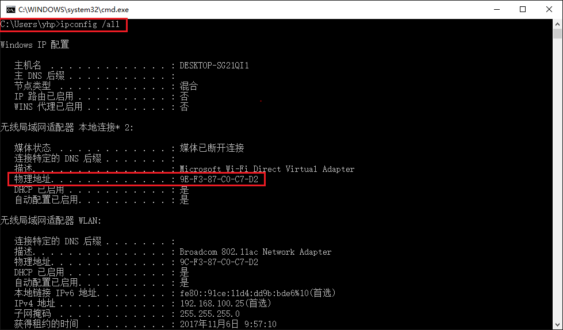Minimize the cmd.exe window

click(x=497, y=9)
